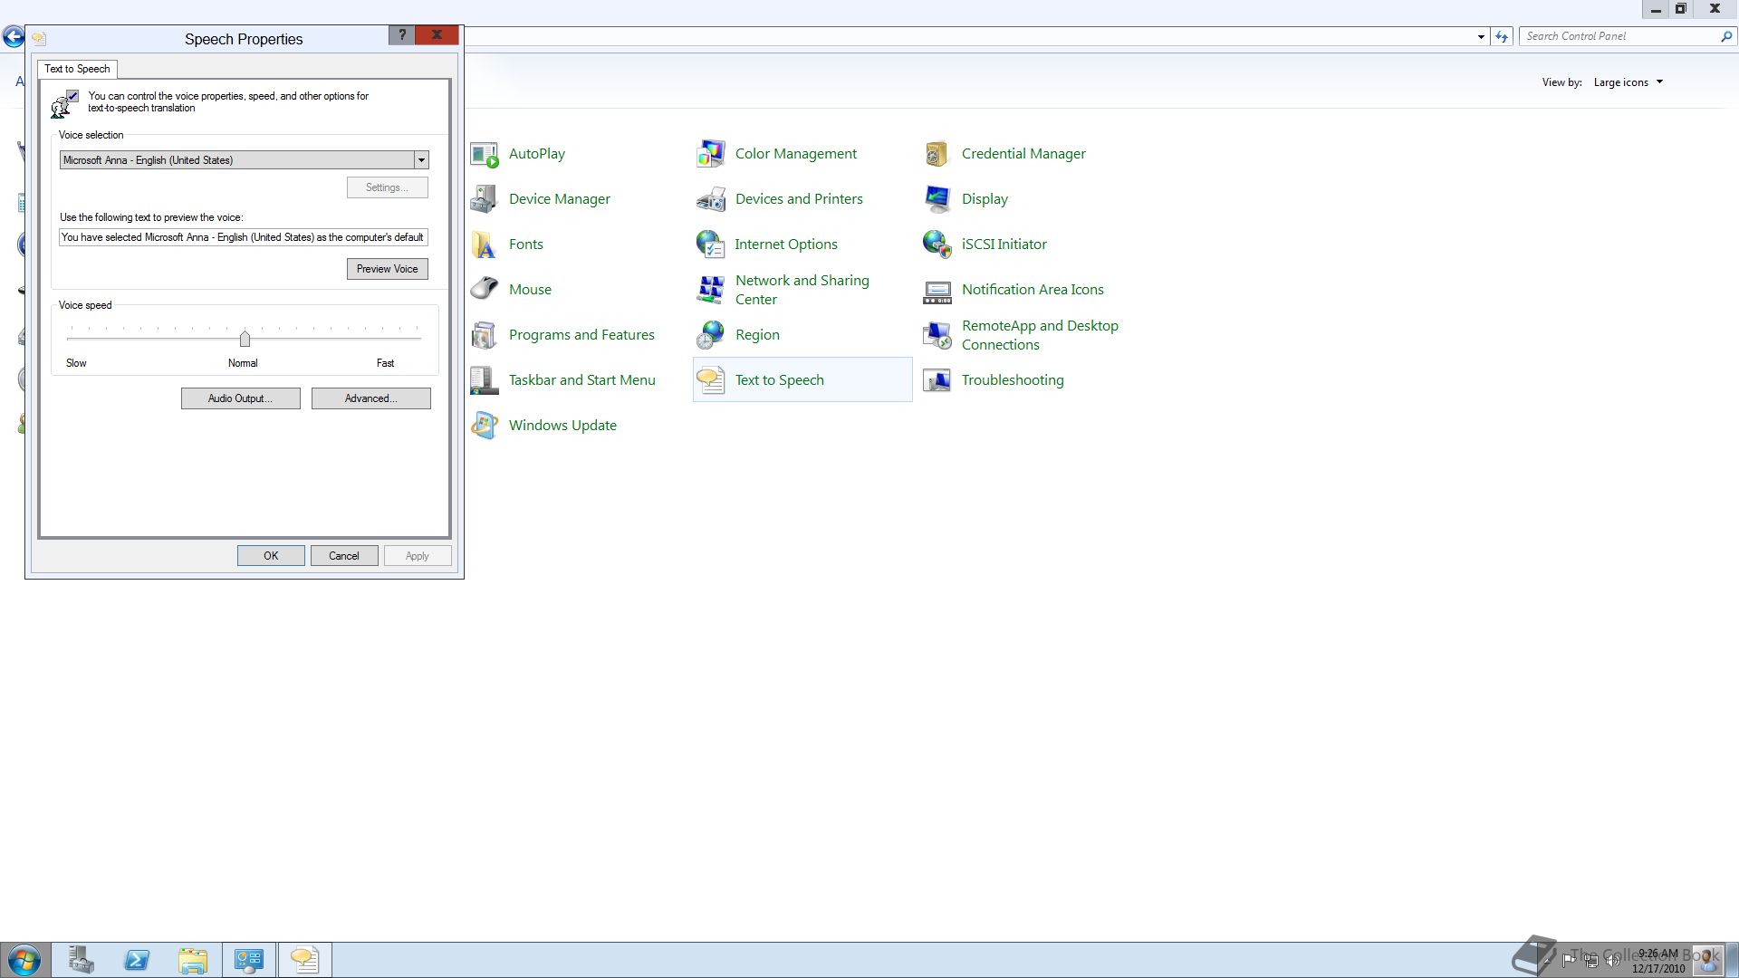Open the Text to Speech icon
The height and width of the screenshot is (978, 1739).
pos(711,380)
